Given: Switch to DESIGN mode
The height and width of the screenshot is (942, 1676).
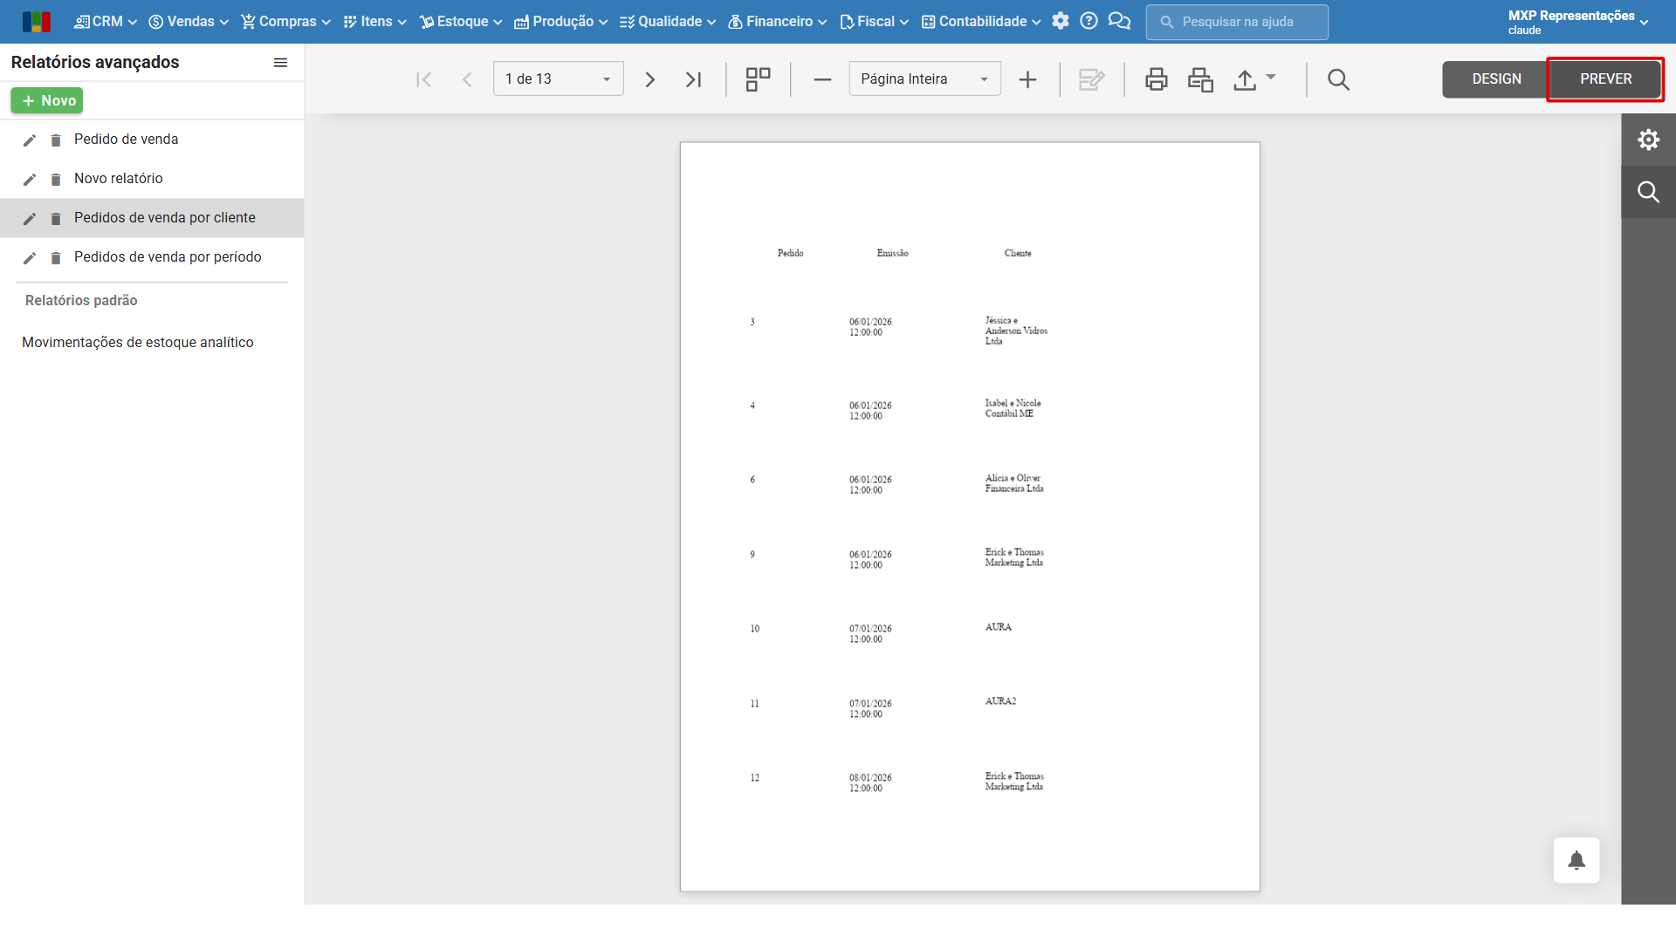Looking at the screenshot, I should [1496, 79].
